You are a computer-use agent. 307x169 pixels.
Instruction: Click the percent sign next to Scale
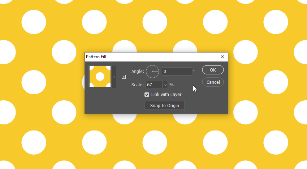pos(172,85)
